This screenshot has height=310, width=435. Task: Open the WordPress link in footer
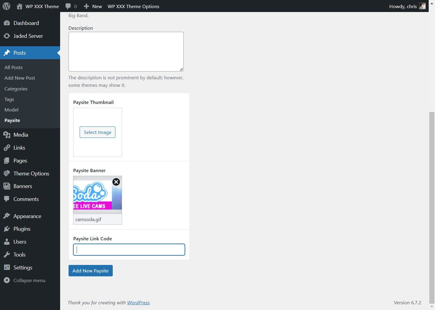tap(138, 302)
